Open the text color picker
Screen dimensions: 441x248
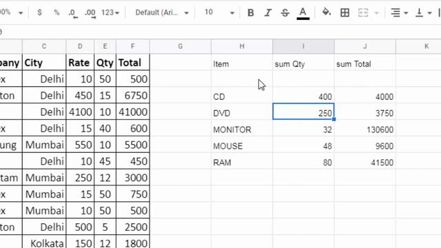[x=303, y=13]
